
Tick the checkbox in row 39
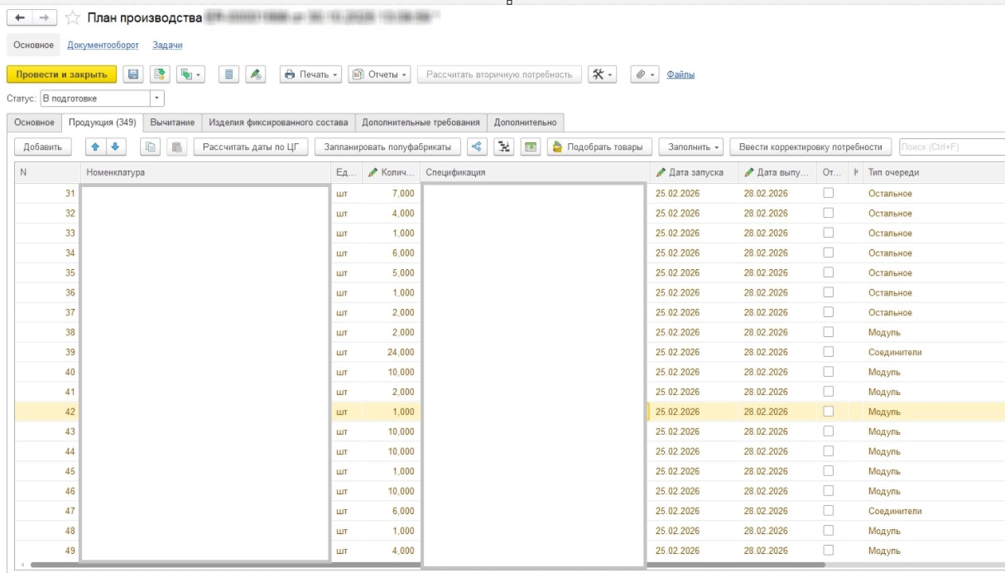pos(827,352)
